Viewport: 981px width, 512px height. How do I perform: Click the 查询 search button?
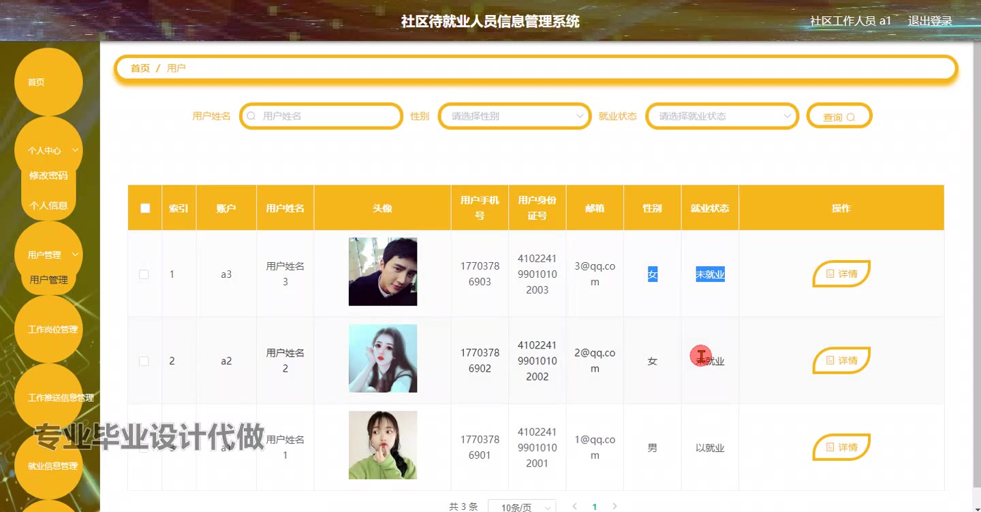(839, 116)
